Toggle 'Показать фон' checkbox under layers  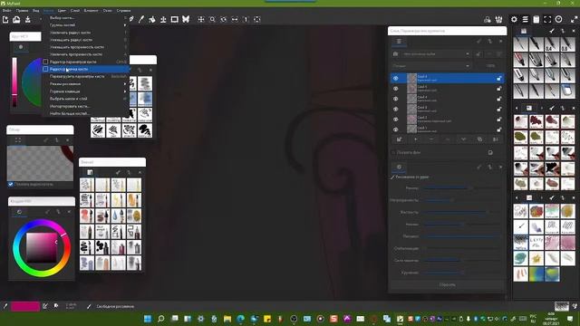point(393,152)
